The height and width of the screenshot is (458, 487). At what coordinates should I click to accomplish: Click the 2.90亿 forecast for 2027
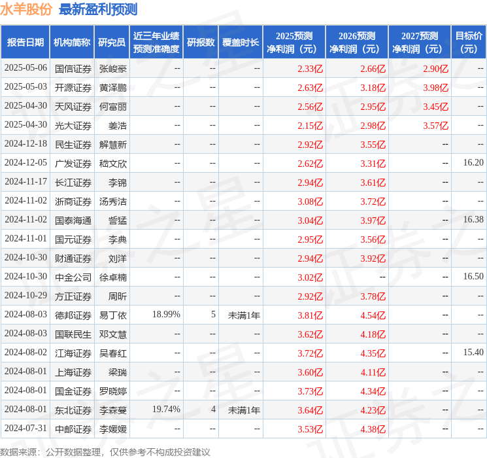click(x=435, y=69)
